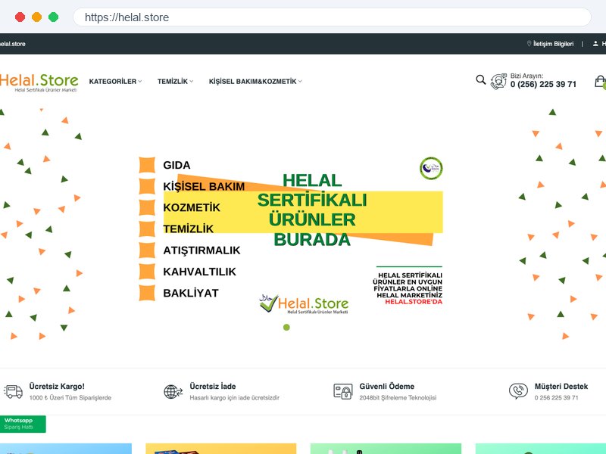The width and height of the screenshot is (606, 454).
Task: Click the Whatsapp Sipariş Hattı button
Action: pos(23,424)
